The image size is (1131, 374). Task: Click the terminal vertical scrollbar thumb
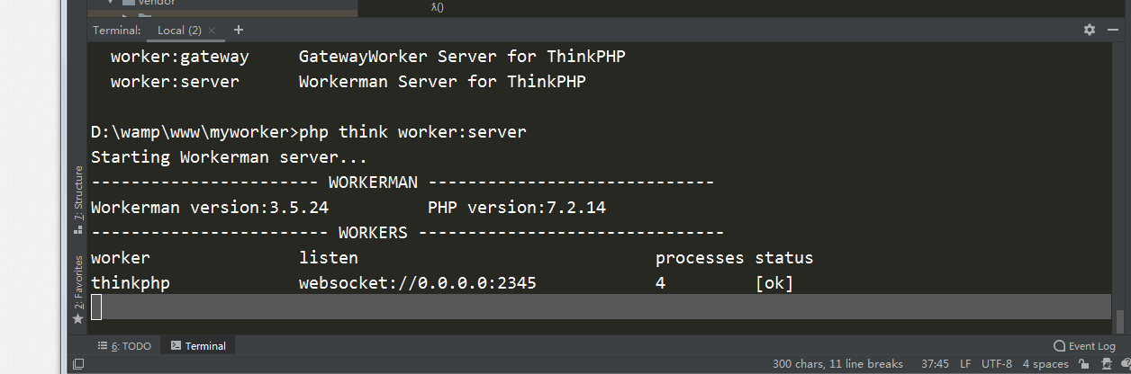(x=1120, y=320)
